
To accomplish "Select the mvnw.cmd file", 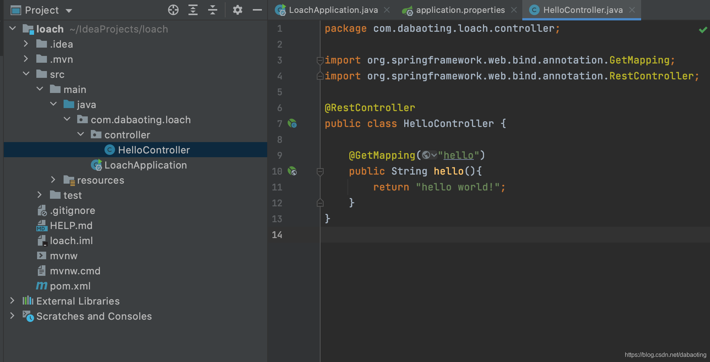I will (x=75, y=271).
